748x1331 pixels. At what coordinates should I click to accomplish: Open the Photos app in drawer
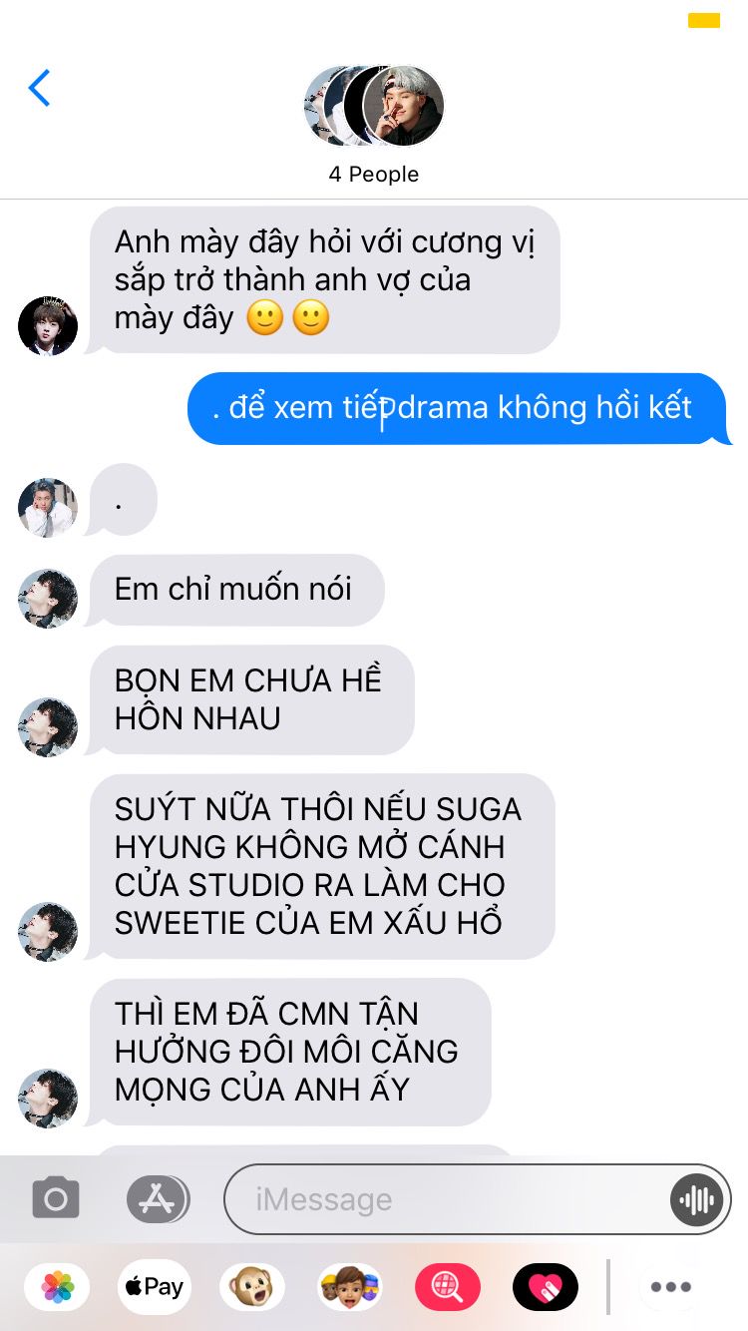pyautogui.click(x=57, y=1287)
